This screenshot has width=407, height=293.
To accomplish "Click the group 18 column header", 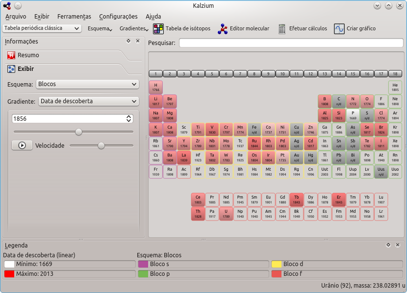I will click(395, 74).
